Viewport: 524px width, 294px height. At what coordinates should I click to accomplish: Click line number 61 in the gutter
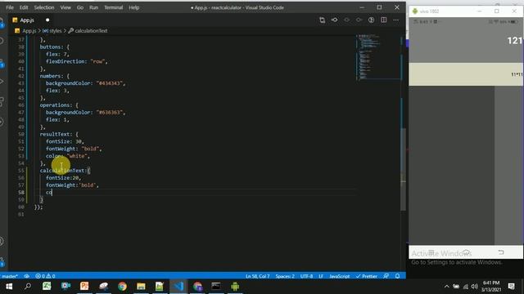21,214
